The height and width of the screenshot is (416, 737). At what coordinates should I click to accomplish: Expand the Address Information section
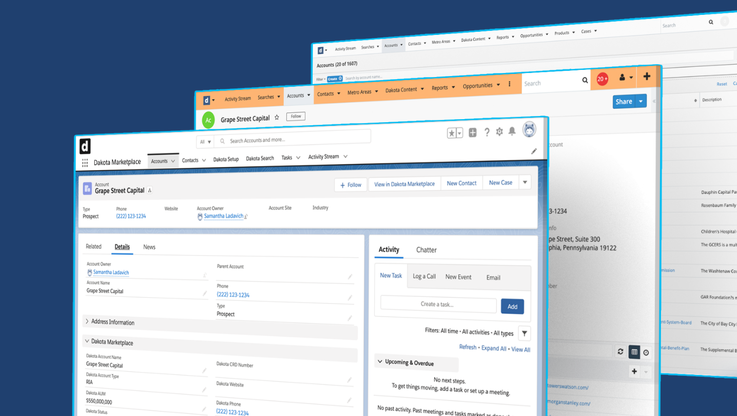[x=87, y=322]
